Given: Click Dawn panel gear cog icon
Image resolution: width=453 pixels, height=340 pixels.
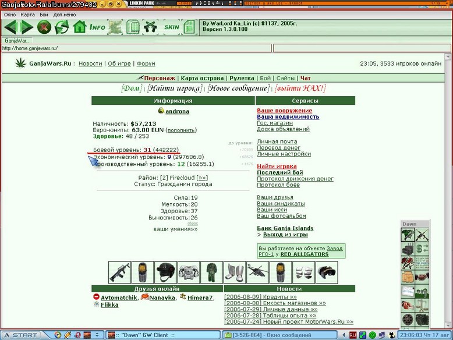Looking at the screenshot, I should (x=408, y=320).
